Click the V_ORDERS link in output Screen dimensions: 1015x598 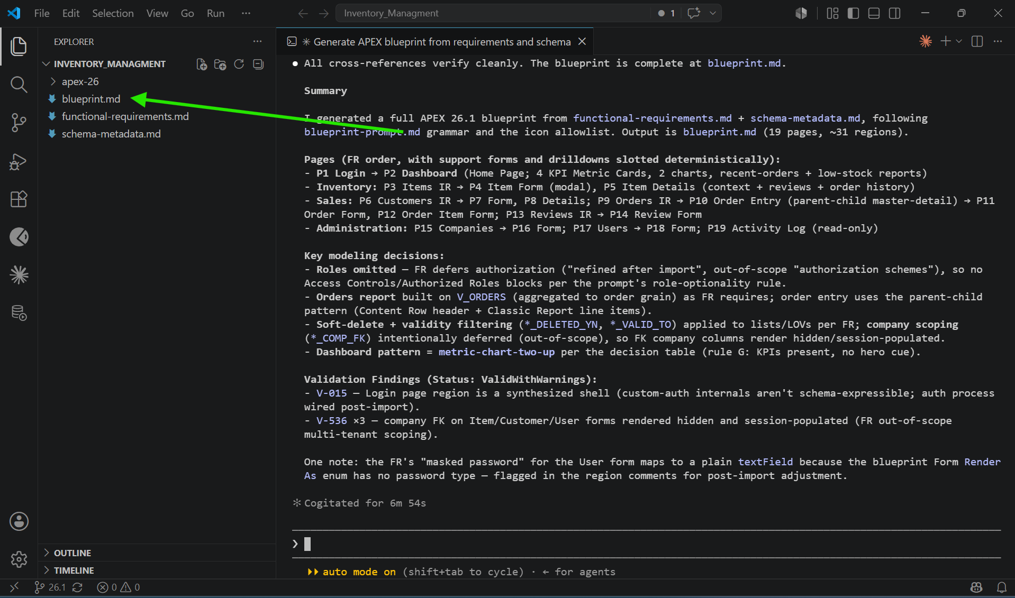(481, 297)
